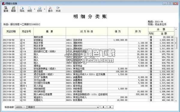The height and width of the screenshot is (112, 180).
Task: Open print preview via the 预览 icon
Action: [x=30, y=9]
